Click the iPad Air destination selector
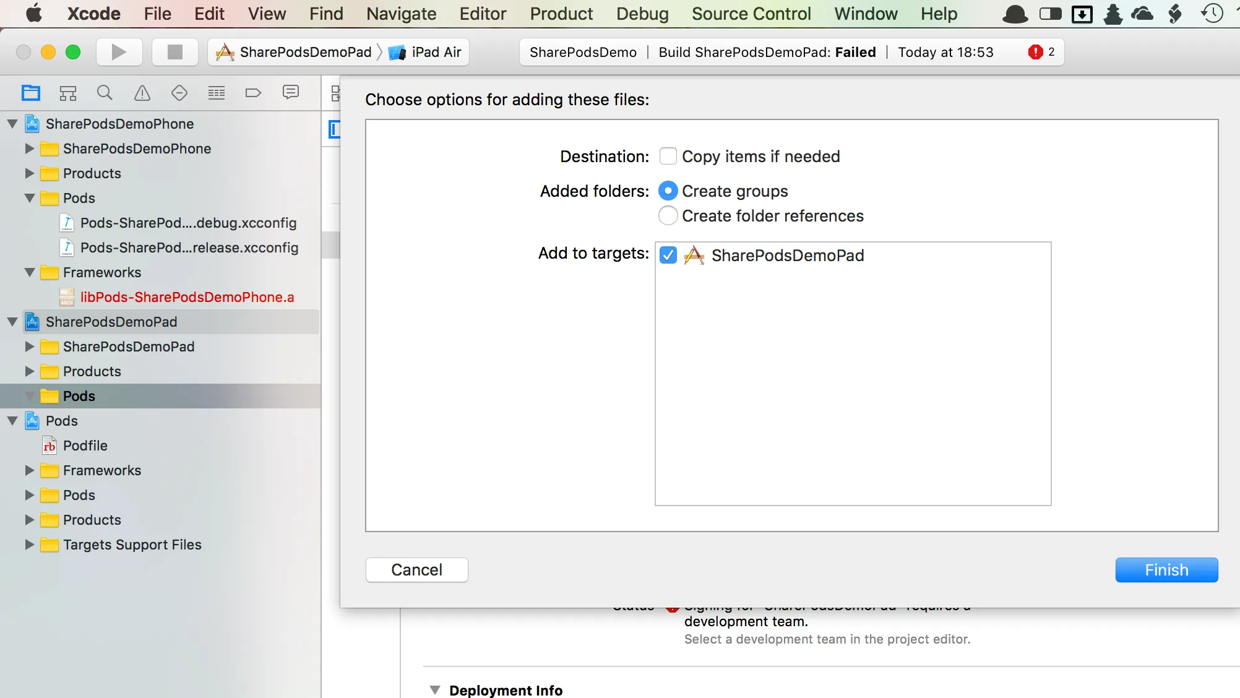Viewport: 1240px width, 698px height. coord(426,52)
